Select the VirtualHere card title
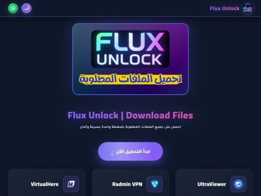 click(44, 184)
